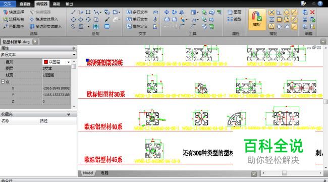
Task: Click the Y coordinate value field
Action: (57, 95)
